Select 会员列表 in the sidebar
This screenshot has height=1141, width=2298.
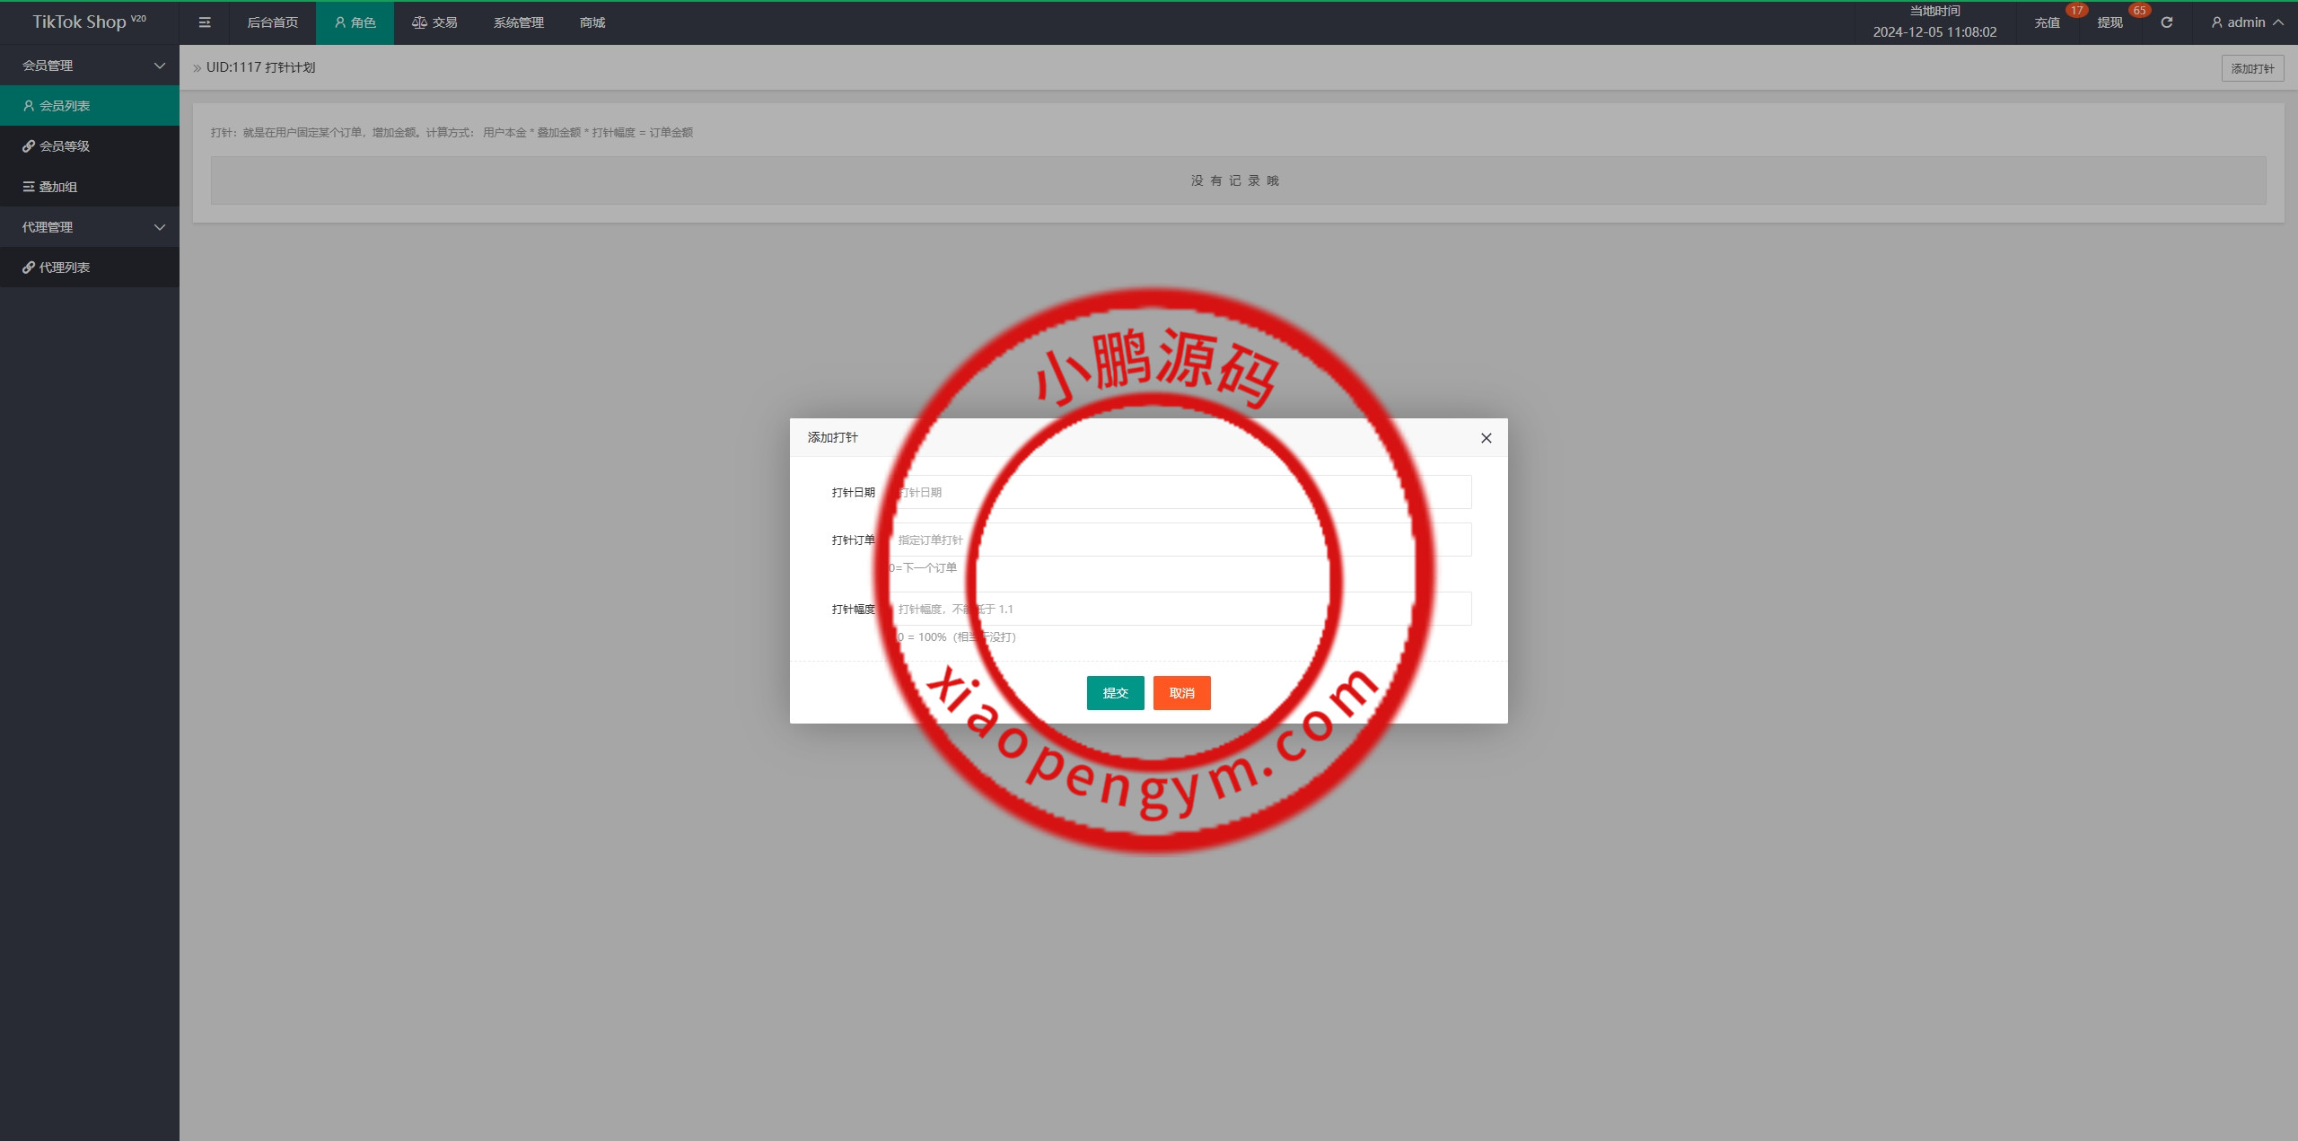pyautogui.click(x=63, y=106)
